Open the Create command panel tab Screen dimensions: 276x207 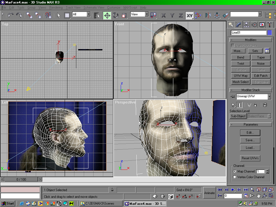pyautogui.click(x=230, y=24)
